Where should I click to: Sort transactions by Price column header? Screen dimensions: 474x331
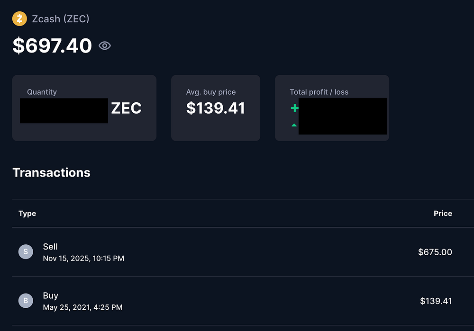(443, 214)
